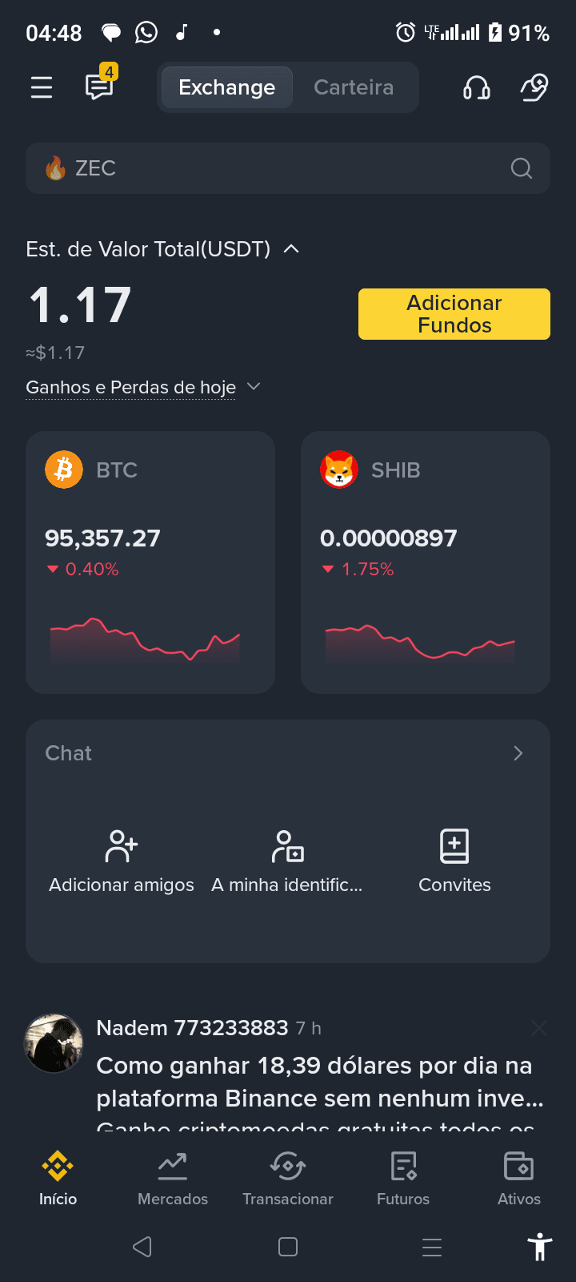The height and width of the screenshot is (1282, 576).
Task: Tap the search magnifier icon
Action: click(522, 168)
